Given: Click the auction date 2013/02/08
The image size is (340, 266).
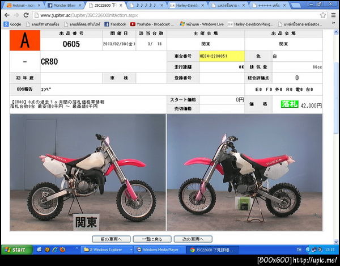Looking at the screenshot, I should tap(119, 44).
